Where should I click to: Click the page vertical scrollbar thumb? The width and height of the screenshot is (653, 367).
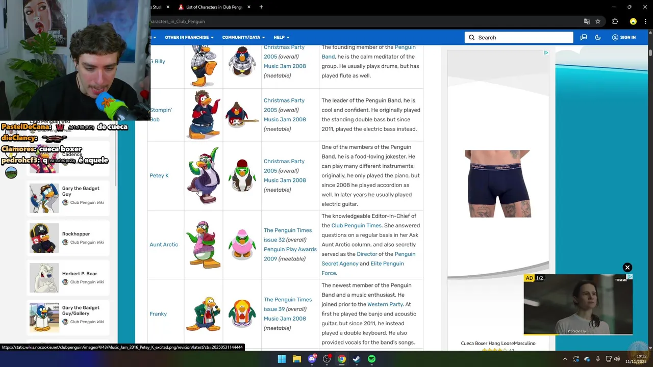pos(650,53)
